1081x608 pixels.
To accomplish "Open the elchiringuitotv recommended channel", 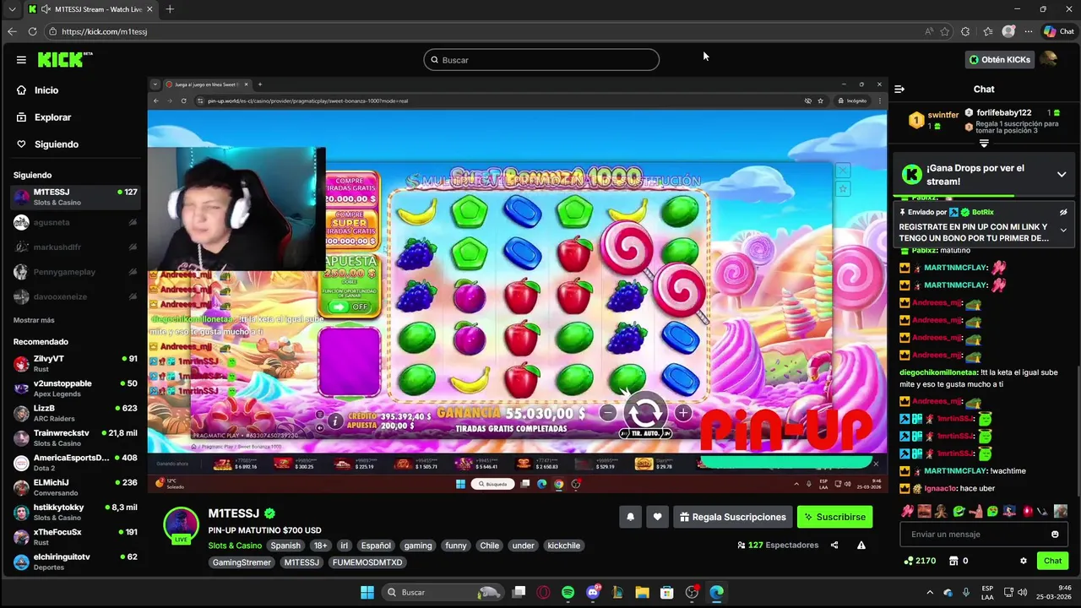I will click(x=74, y=562).
